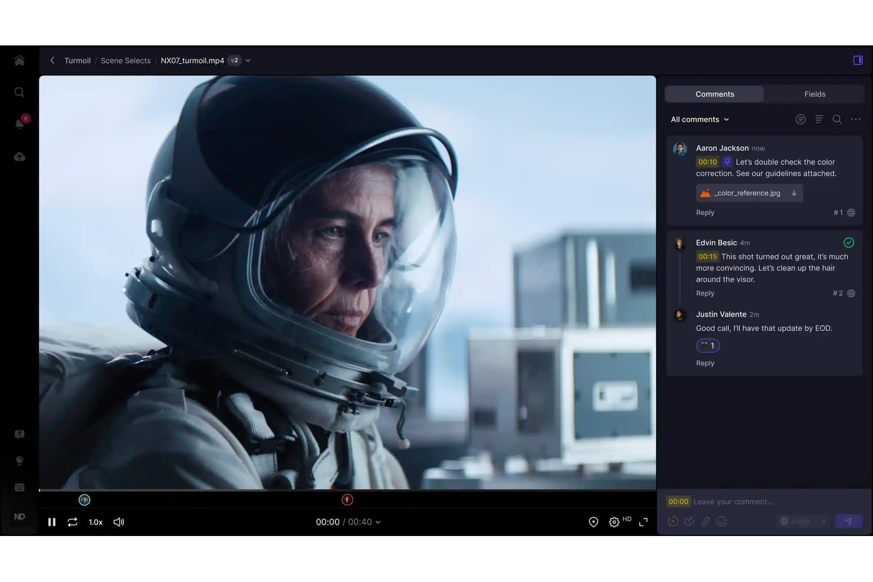Image resolution: width=873 pixels, height=582 pixels.
Task: Navigate to Scene Selects breadcrumb
Action: click(126, 60)
